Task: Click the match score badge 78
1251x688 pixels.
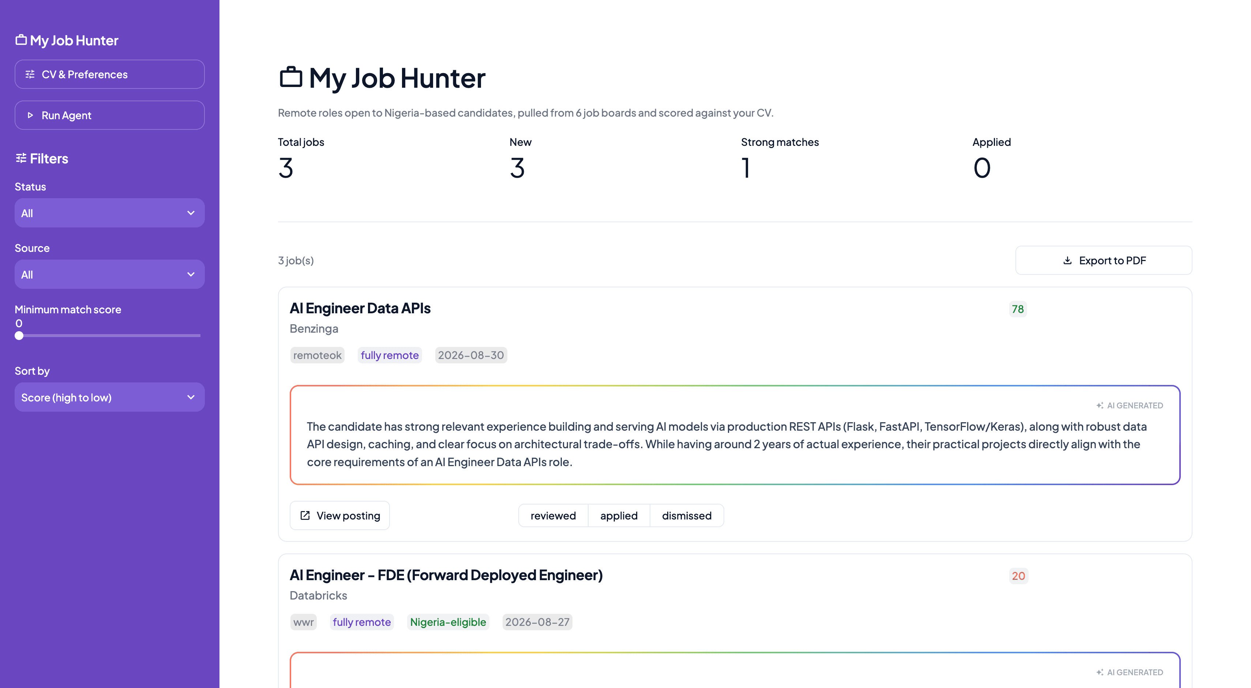Action: (1017, 309)
